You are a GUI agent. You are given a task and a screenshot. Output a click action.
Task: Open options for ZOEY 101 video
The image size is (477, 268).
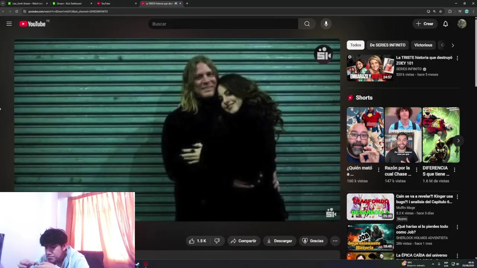click(457, 58)
